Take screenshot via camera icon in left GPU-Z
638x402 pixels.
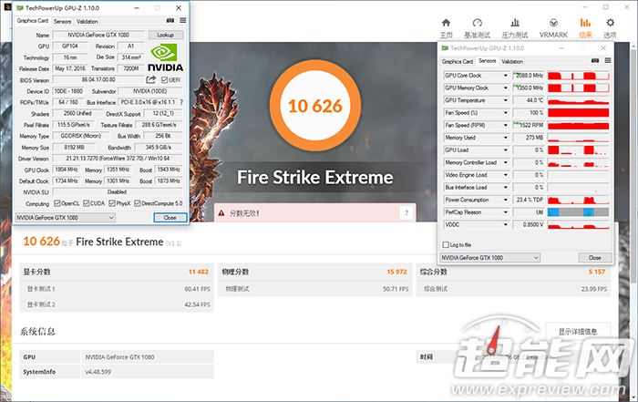pyautogui.click(x=170, y=20)
